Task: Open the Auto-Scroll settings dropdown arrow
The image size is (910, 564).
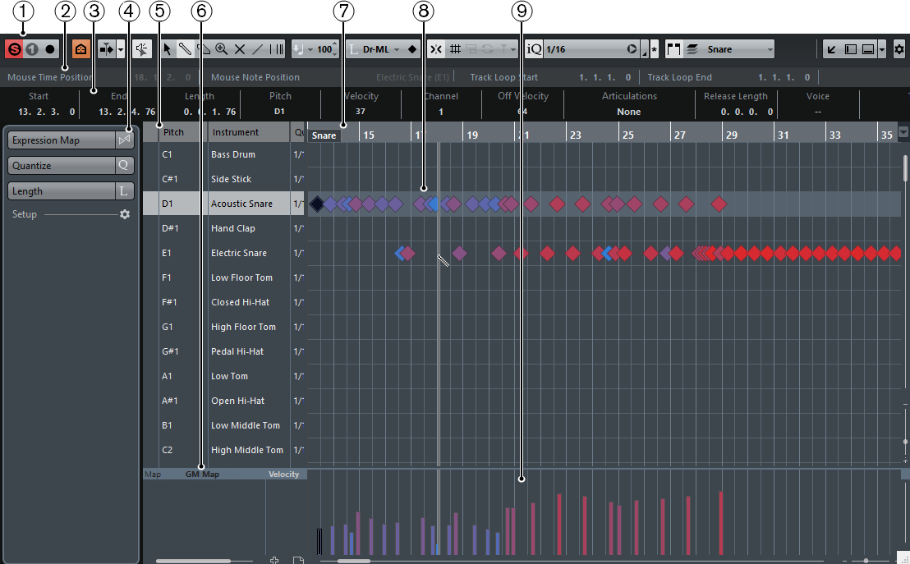Action: click(121, 49)
